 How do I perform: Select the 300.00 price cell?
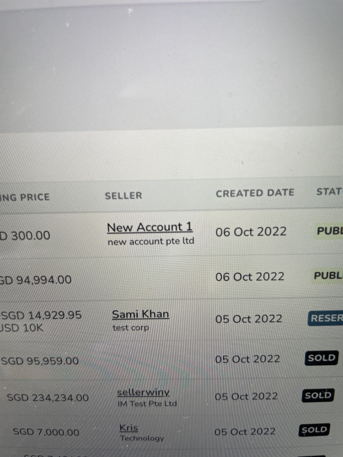tap(25, 236)
